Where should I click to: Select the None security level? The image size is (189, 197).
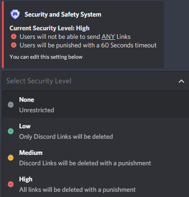pos(96,105)
